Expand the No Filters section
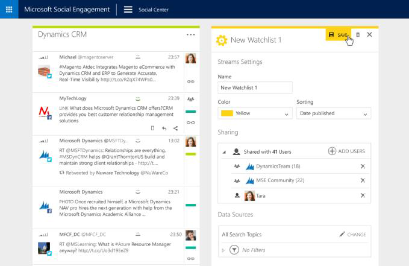 [x=223, y=250]
